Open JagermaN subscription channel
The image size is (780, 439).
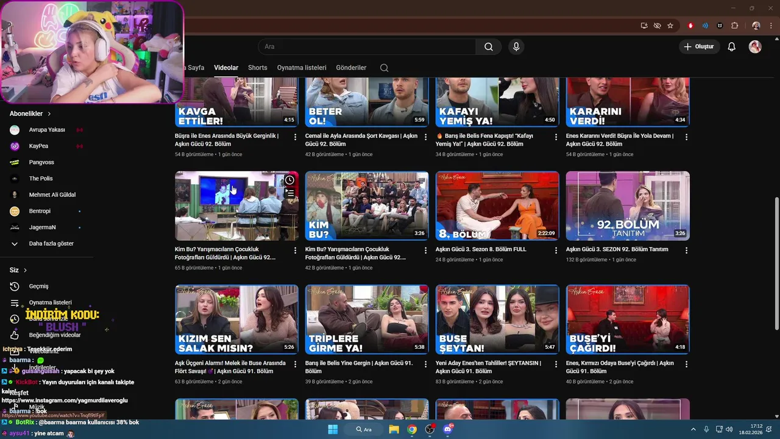(x=42, y=227)
